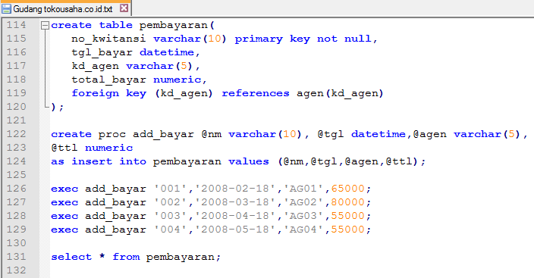Click 'insert' keyword on line 124
The width and height of the screenshot is (534, 278).
click(92, 161)
